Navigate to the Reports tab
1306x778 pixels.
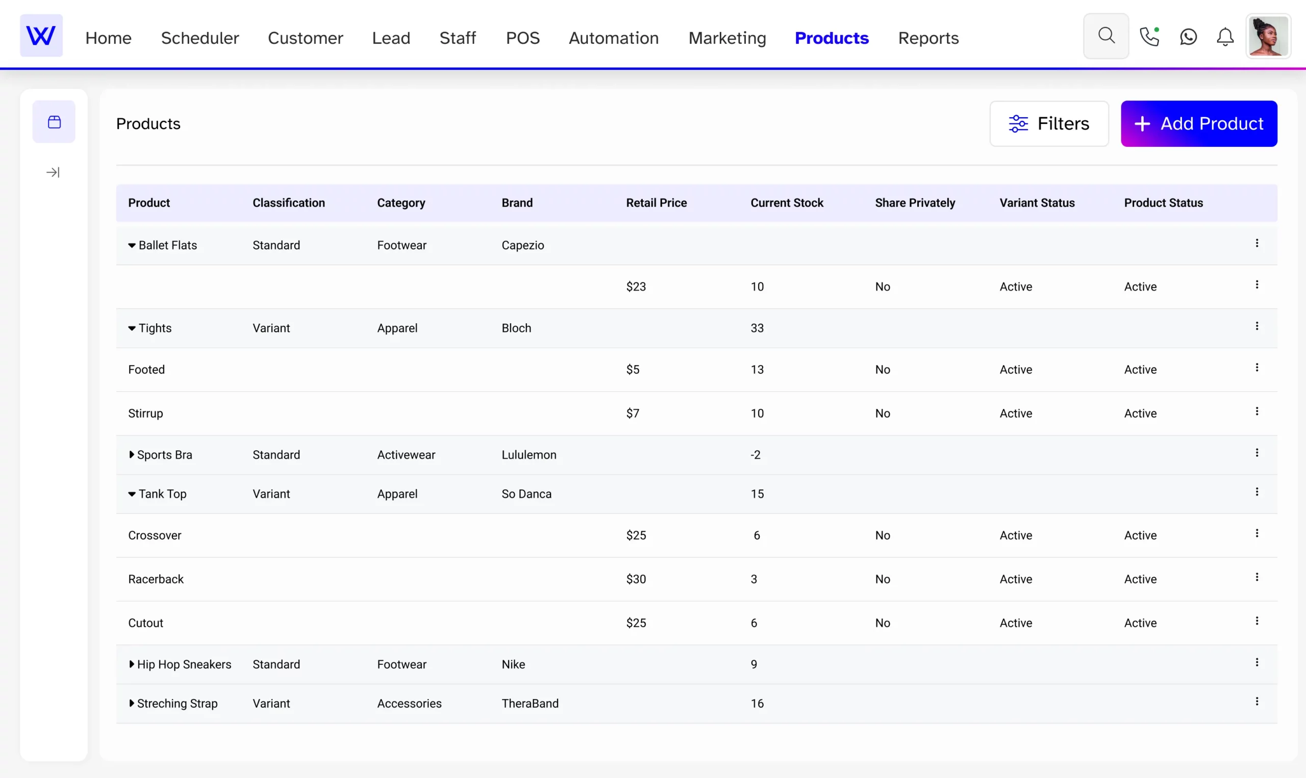pos(928,37)
